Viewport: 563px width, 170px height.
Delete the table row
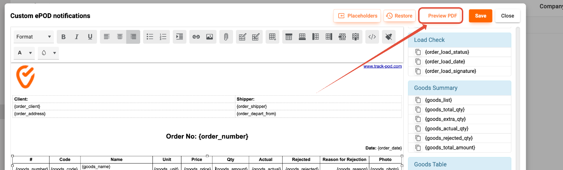point(342,37)
